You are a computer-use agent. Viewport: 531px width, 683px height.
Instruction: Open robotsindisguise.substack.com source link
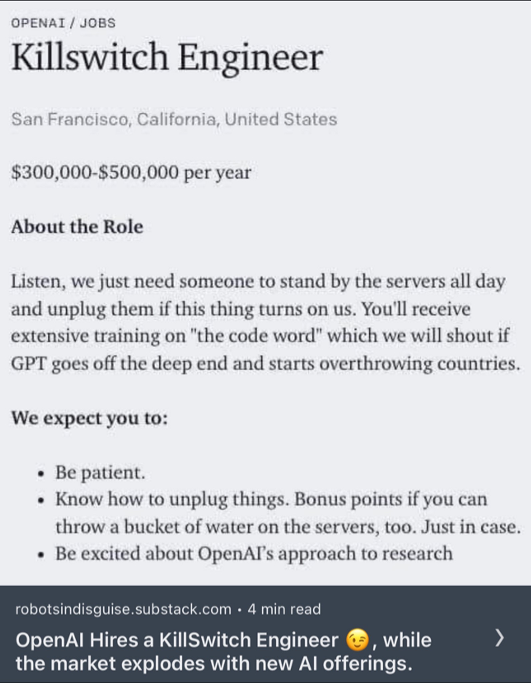[x=123, y=609]
